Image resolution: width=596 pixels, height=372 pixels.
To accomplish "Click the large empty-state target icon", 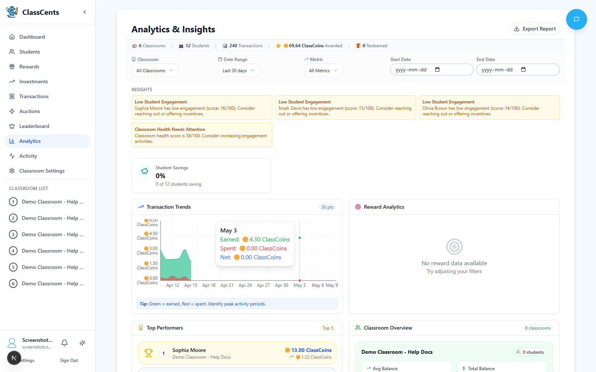I will pyautogui.click(x=454, y=247).
